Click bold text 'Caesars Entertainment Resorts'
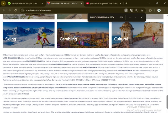Viewport: 168px width, 113px height. [74, 98]
